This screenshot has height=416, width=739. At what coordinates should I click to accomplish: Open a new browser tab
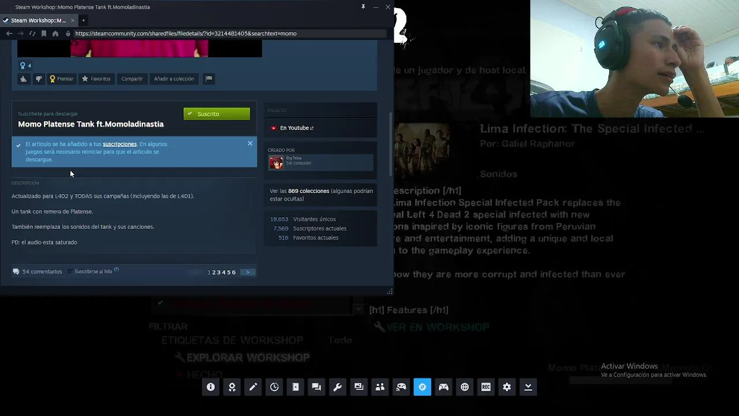[83, 20]
